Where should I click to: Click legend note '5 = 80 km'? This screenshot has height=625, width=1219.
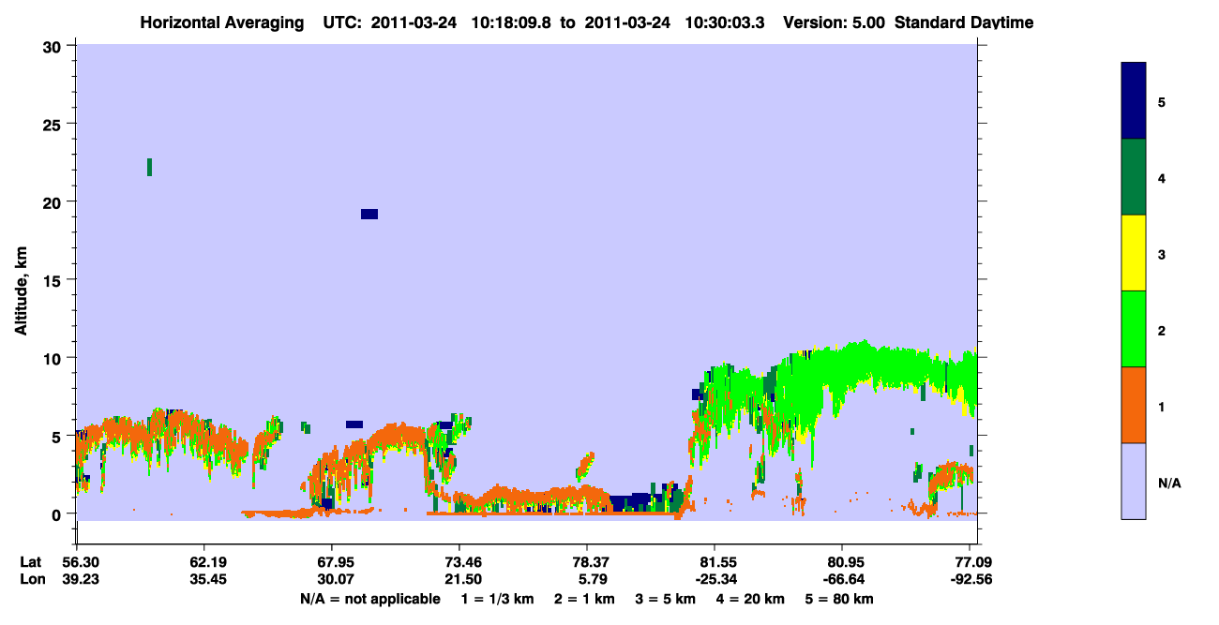tap(839, 599)
